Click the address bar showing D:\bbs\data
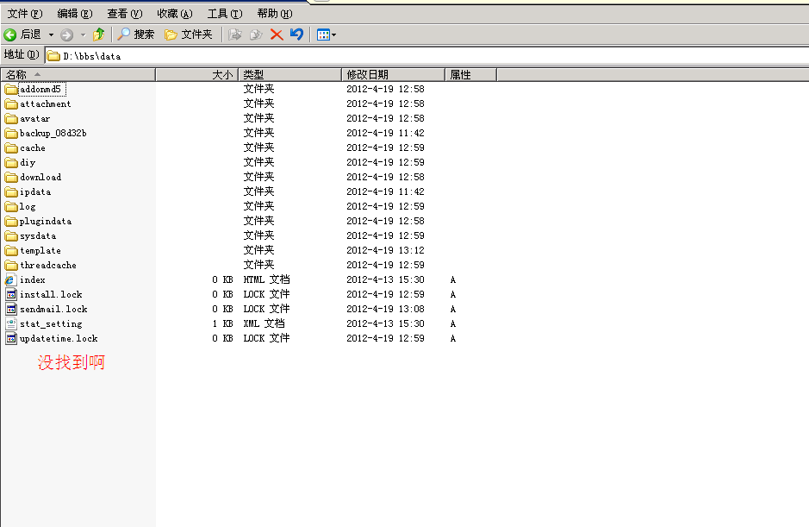The width and height of the screenshot is (809, 527). [x=427, y=56]
